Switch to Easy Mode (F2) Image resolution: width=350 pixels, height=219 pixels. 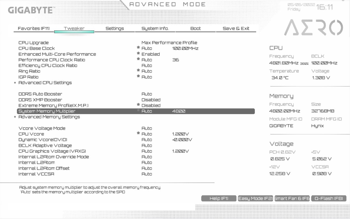click(x=256, y=199)
